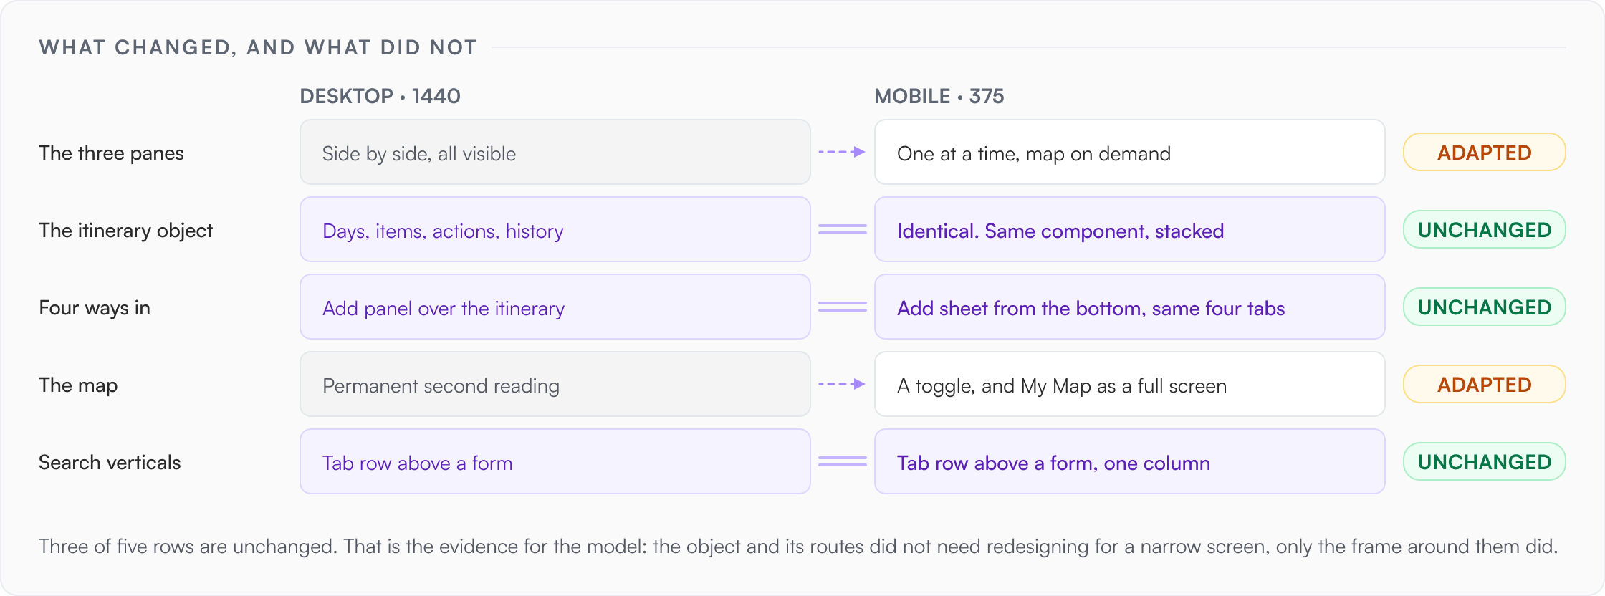
Task: Select 'Permanent second reading' cell
Action: point(555,384)
